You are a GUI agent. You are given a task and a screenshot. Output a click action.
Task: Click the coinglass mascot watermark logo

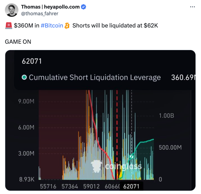[x=97, y=166]
